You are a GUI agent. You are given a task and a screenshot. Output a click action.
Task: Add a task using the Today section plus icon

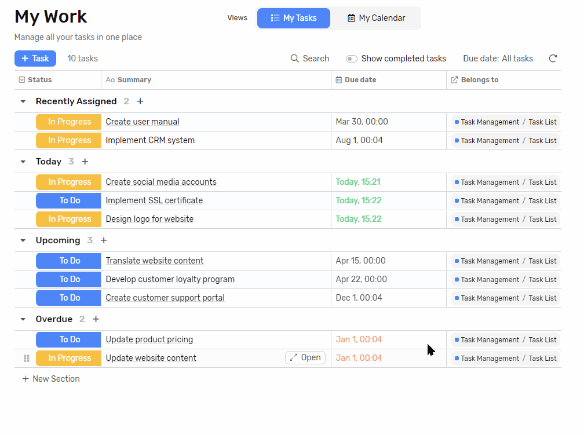pos(85,162)
